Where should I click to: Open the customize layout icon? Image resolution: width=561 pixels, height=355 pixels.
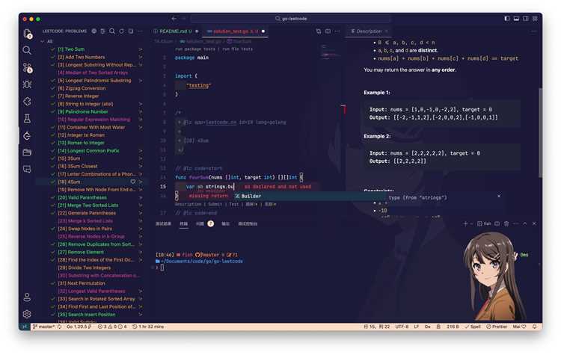(x=535, y=19)
